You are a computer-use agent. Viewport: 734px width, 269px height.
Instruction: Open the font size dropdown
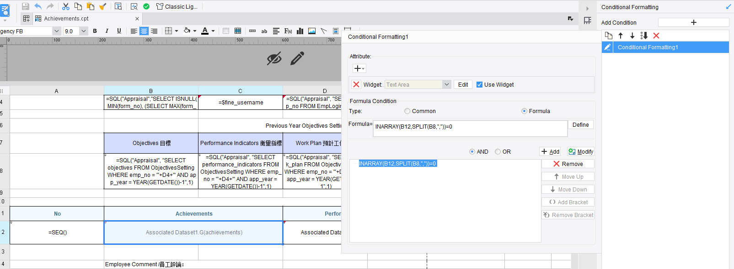click(x=83, y=31)
